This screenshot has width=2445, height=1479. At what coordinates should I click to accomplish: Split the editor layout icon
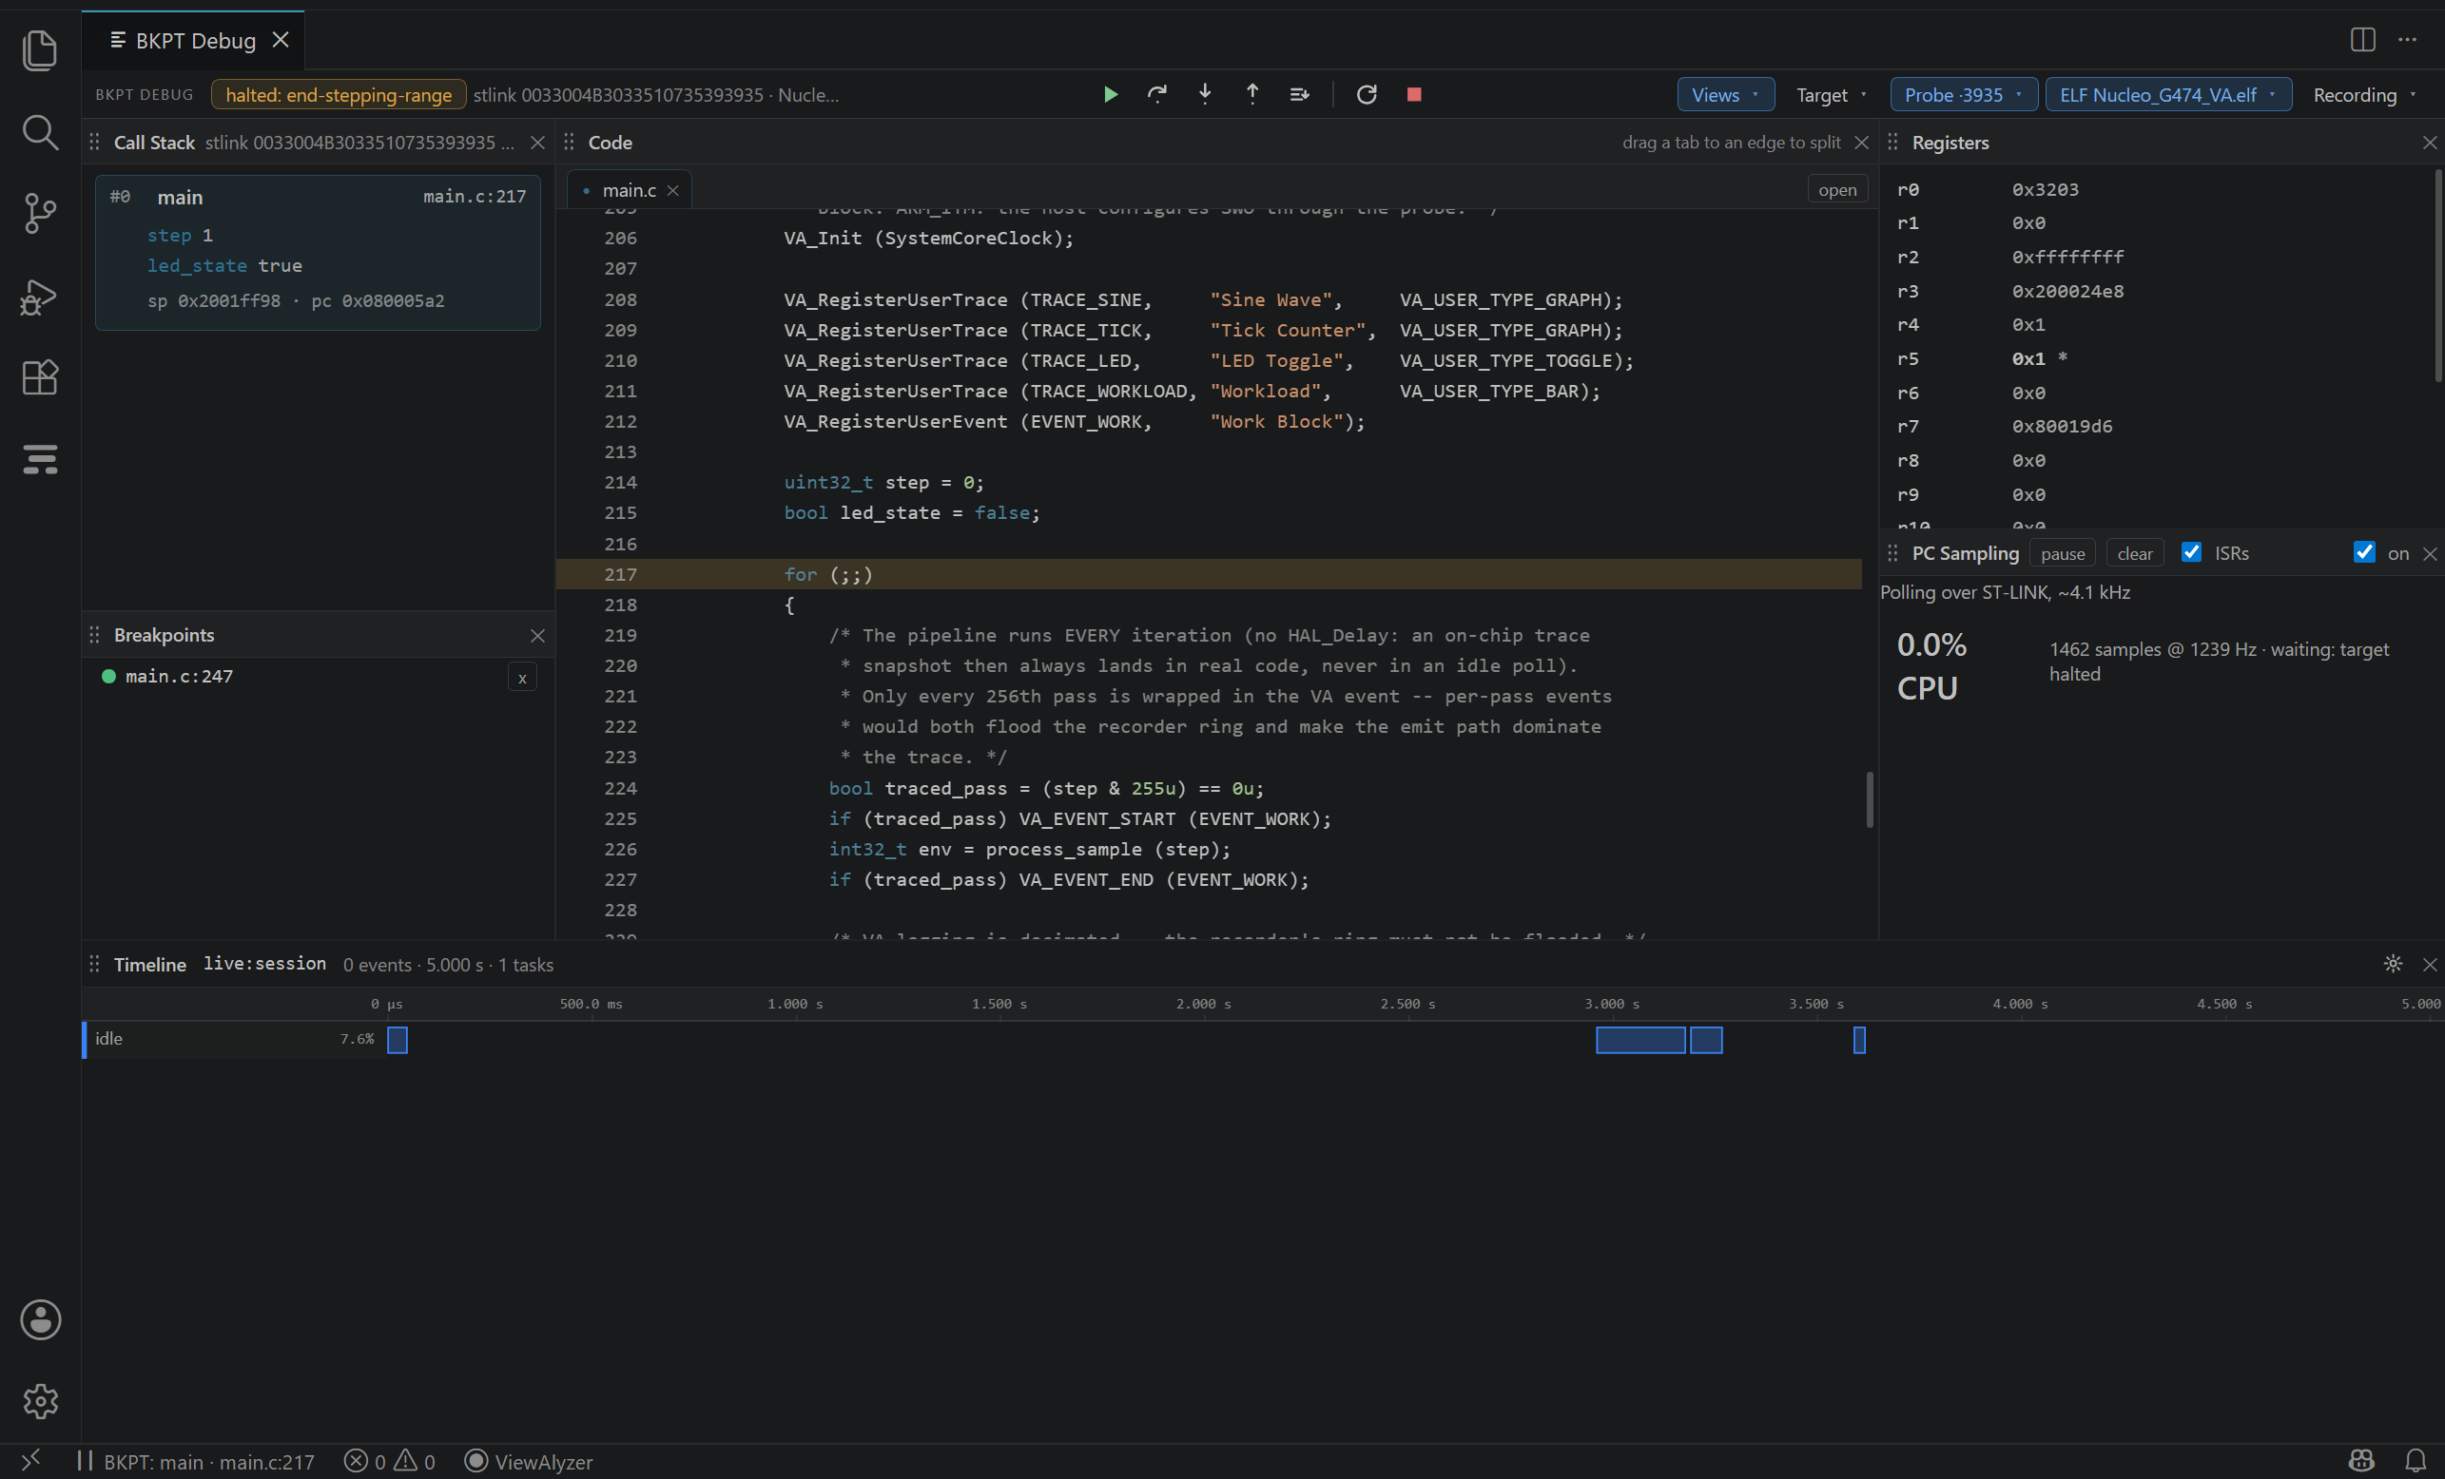coord(2362,40)
